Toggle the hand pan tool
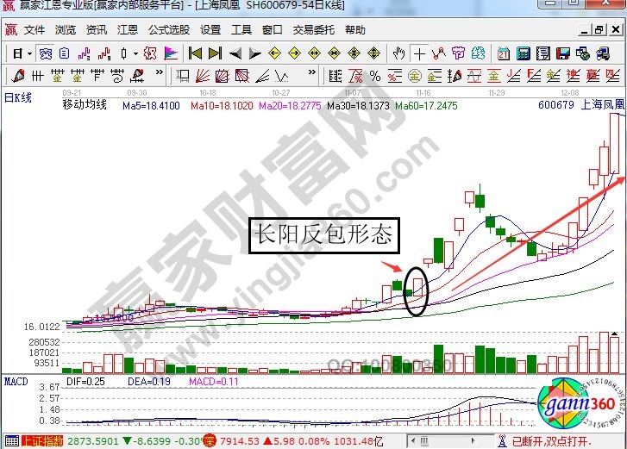The height and width of the screenshot is (449, 627). tap(398, 53)
